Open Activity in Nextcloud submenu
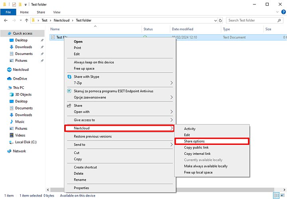Image resolution: width=287 pixels, height=199 pixels. tap(212, 129)
